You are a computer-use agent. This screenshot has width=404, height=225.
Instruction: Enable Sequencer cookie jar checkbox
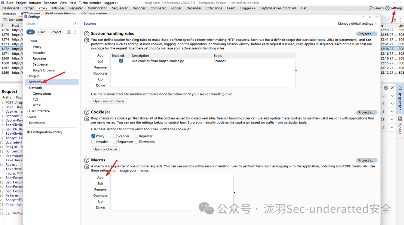[x=115, y=142]
